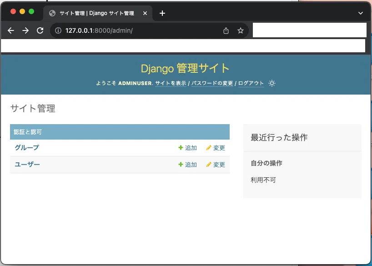Go back with the browser back arrow
The height and width of the screenshot is (266, 372).
[x=11, y=30]
